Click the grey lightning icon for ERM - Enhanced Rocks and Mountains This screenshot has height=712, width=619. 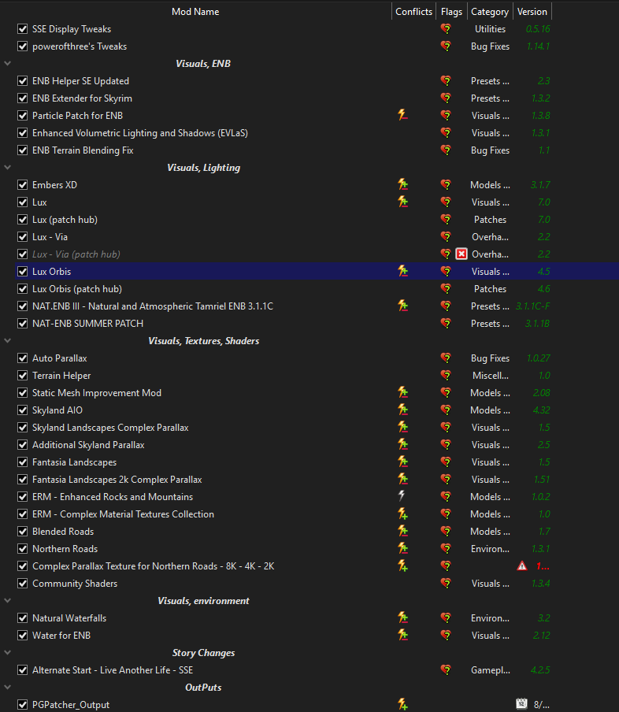pyautogui.click(x=402, y=496)
